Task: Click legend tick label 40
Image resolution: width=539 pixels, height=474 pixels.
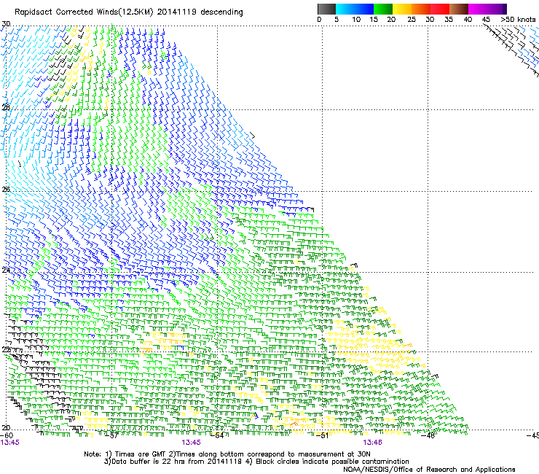Action: pyautogui.click(x=468, y=20)
